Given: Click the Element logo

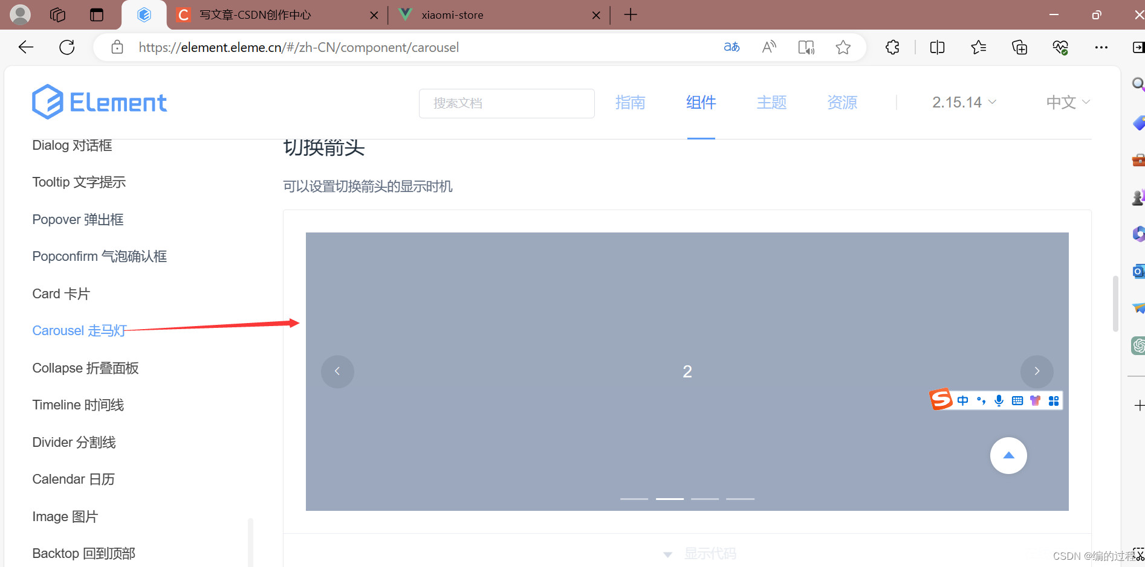Looking at the screenshot, I should click(99, 101).
